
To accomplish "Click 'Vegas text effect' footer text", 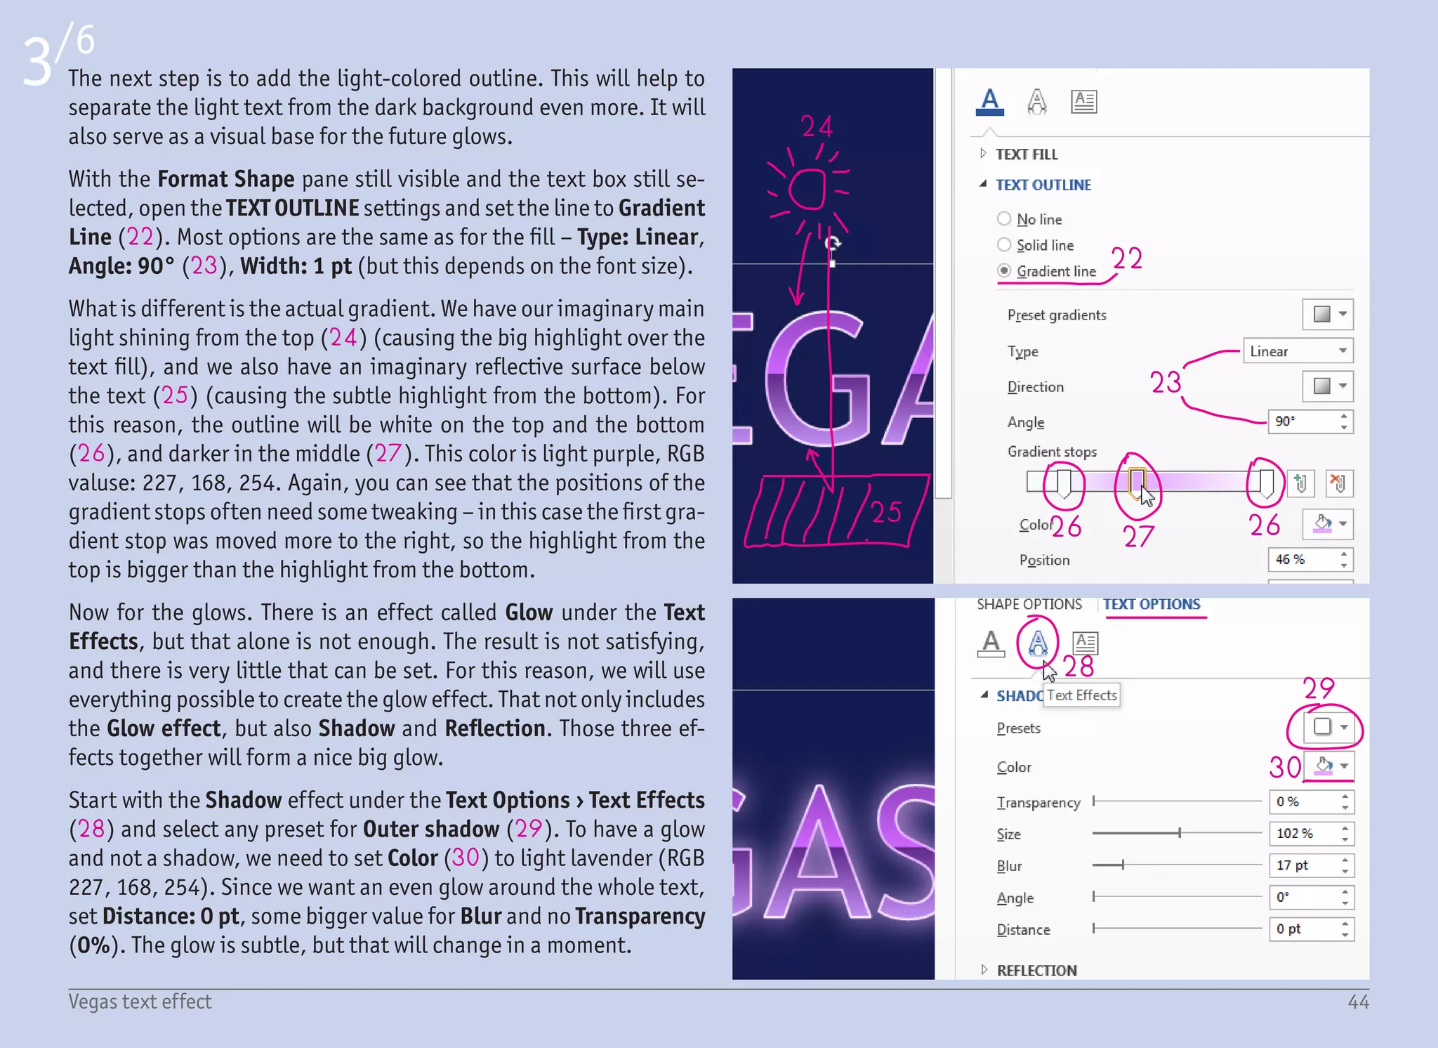I will 140,1001.
